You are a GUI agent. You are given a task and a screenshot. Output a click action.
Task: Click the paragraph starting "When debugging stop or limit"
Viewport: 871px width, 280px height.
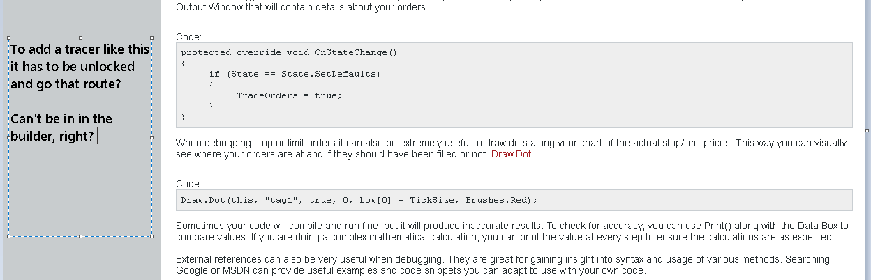[511, 143]
